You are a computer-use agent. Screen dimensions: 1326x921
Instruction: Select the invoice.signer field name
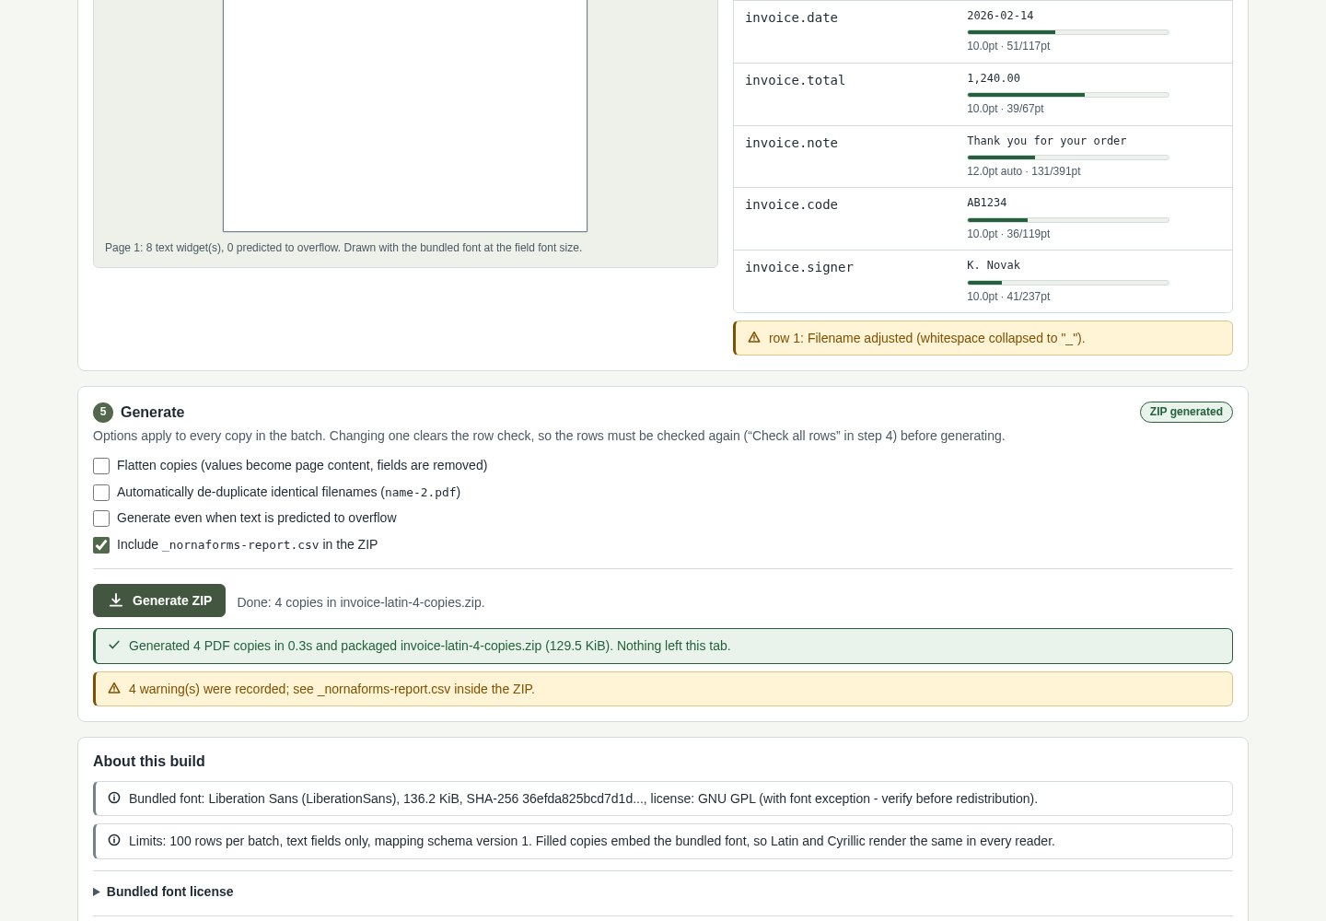799,267
